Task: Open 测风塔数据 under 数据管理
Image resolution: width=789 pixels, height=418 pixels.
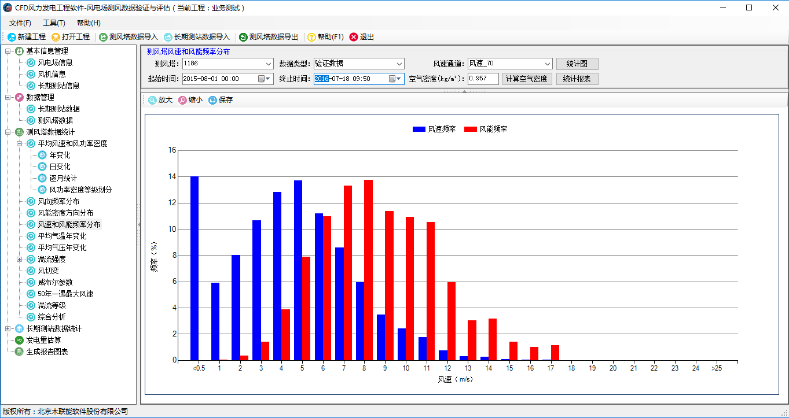Action: [55, 120]
